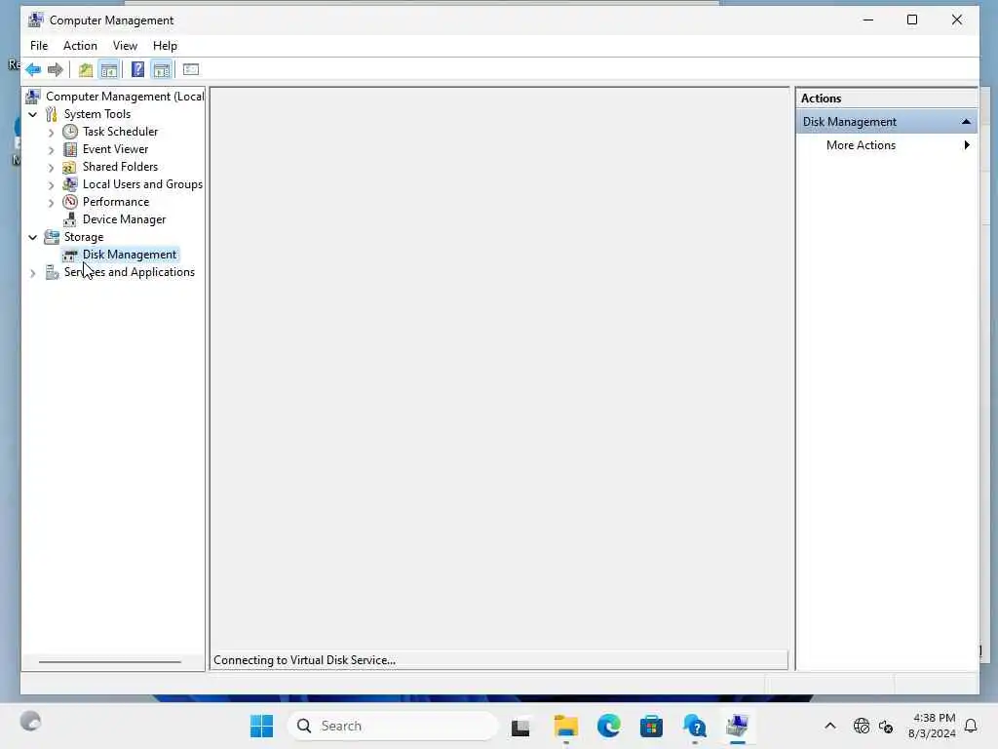Click the Storage node icon
998x749 pixels.
tap(52, 237)
